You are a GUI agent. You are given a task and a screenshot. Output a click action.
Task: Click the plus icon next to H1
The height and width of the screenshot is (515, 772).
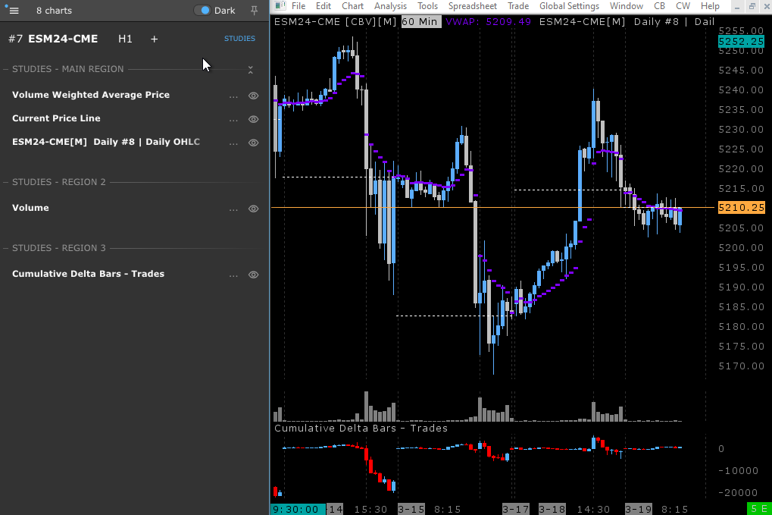coord(154,39)
